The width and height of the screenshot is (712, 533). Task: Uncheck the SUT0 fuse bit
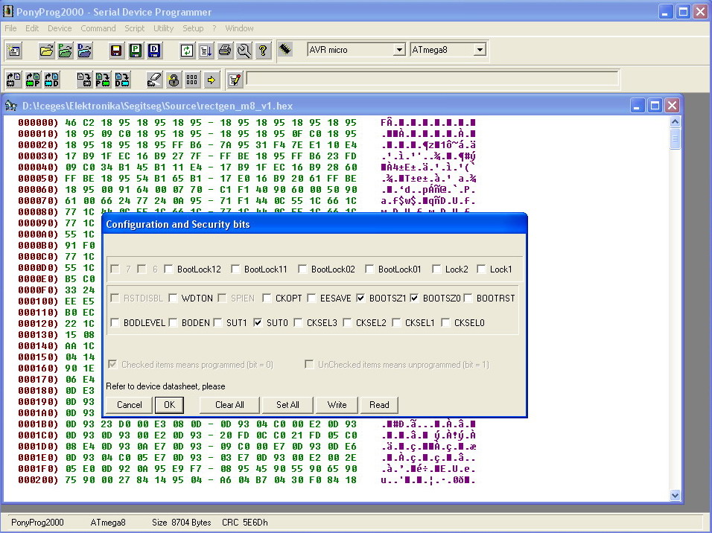258,322
